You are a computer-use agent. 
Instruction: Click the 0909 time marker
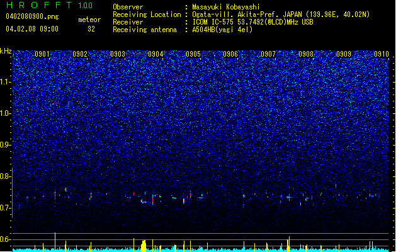(x=344, y=54)
